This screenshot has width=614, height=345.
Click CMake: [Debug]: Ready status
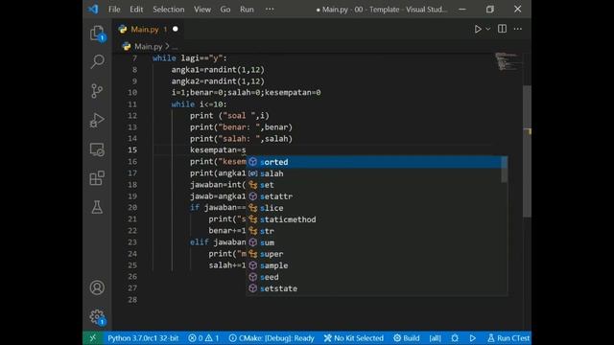coord(272,338)
